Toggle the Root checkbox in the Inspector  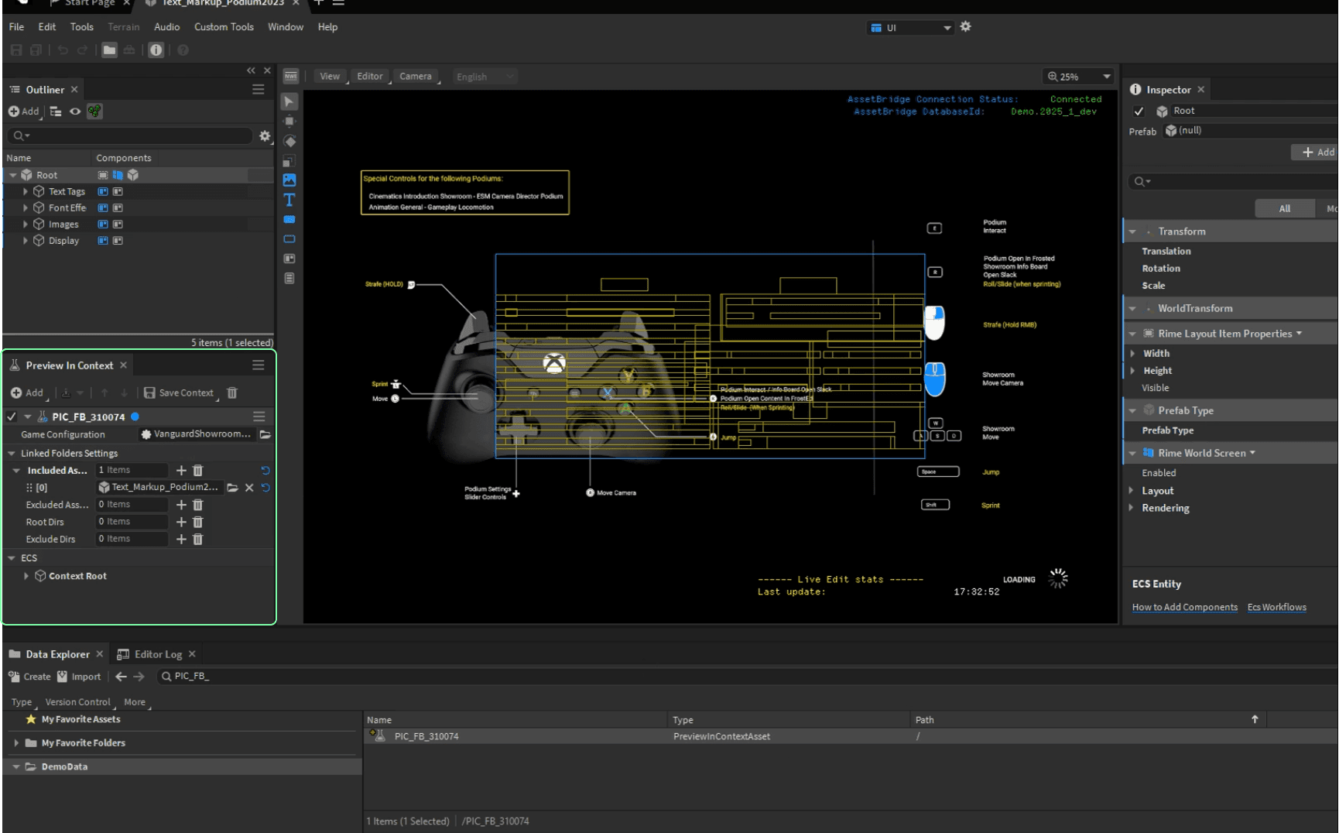click(1139, 111)
